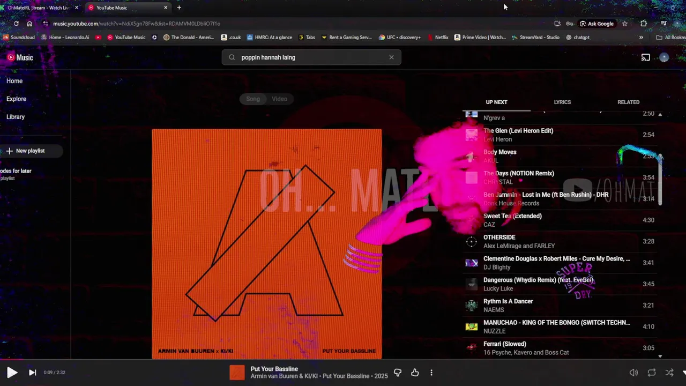Open the episodes for later playlist

tap(16, 174)
